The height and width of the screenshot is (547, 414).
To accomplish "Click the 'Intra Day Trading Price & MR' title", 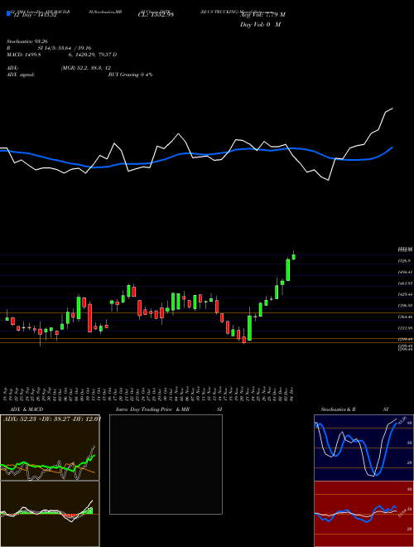I will pos(152,409).
